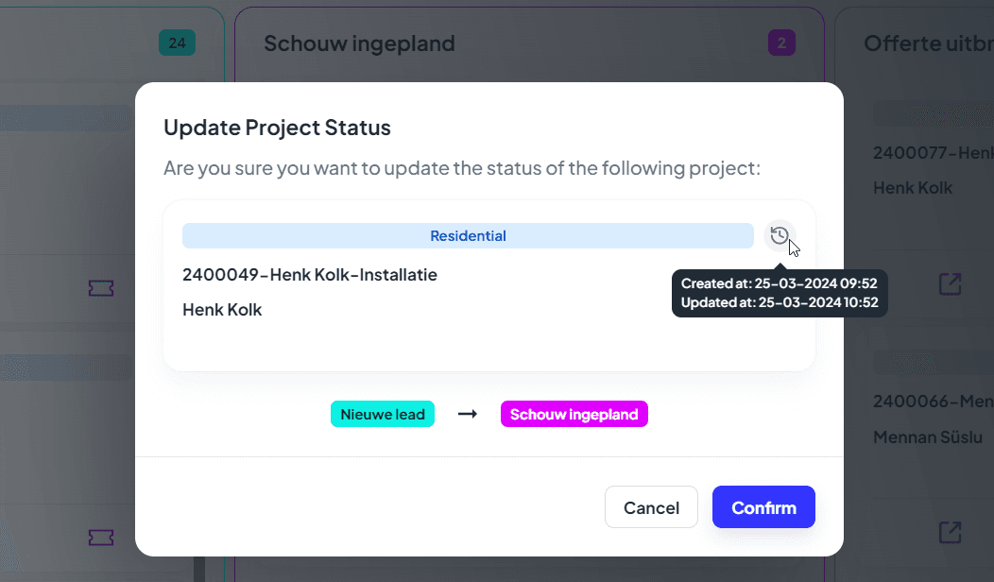Click the lower ticket icon in the left column

point(100,537)
